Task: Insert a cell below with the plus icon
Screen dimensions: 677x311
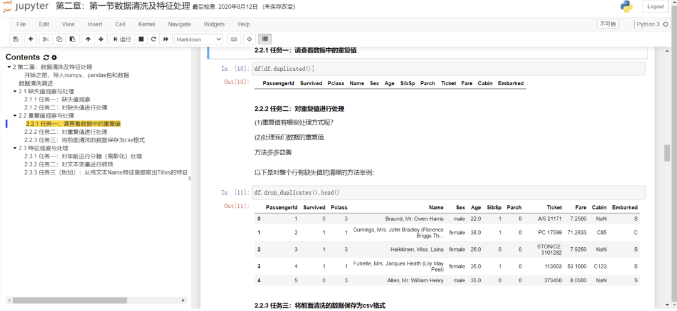Action: click(x=30, y=39)
